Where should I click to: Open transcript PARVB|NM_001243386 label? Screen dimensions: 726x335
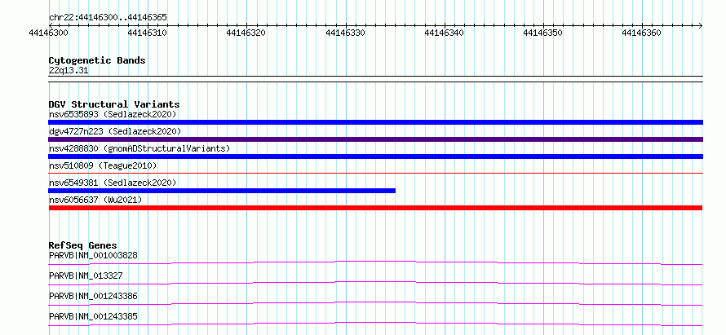click(x=93, y=296)
